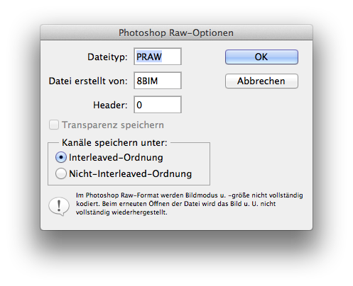Click the Photoshop Raw-Optionen title bar
Image resolution: width=353 pixels, height=286 pixels.
tap(176, 33)
